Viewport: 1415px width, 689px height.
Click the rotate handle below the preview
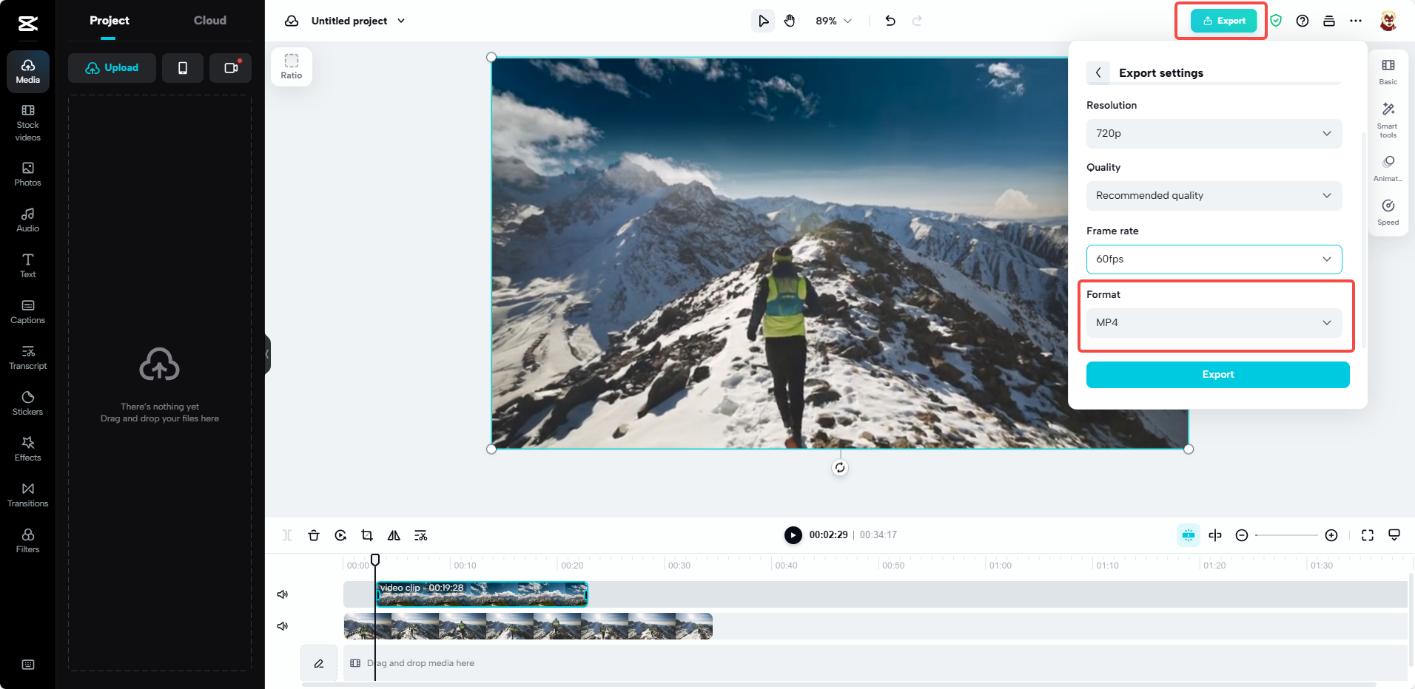[840, 467]
